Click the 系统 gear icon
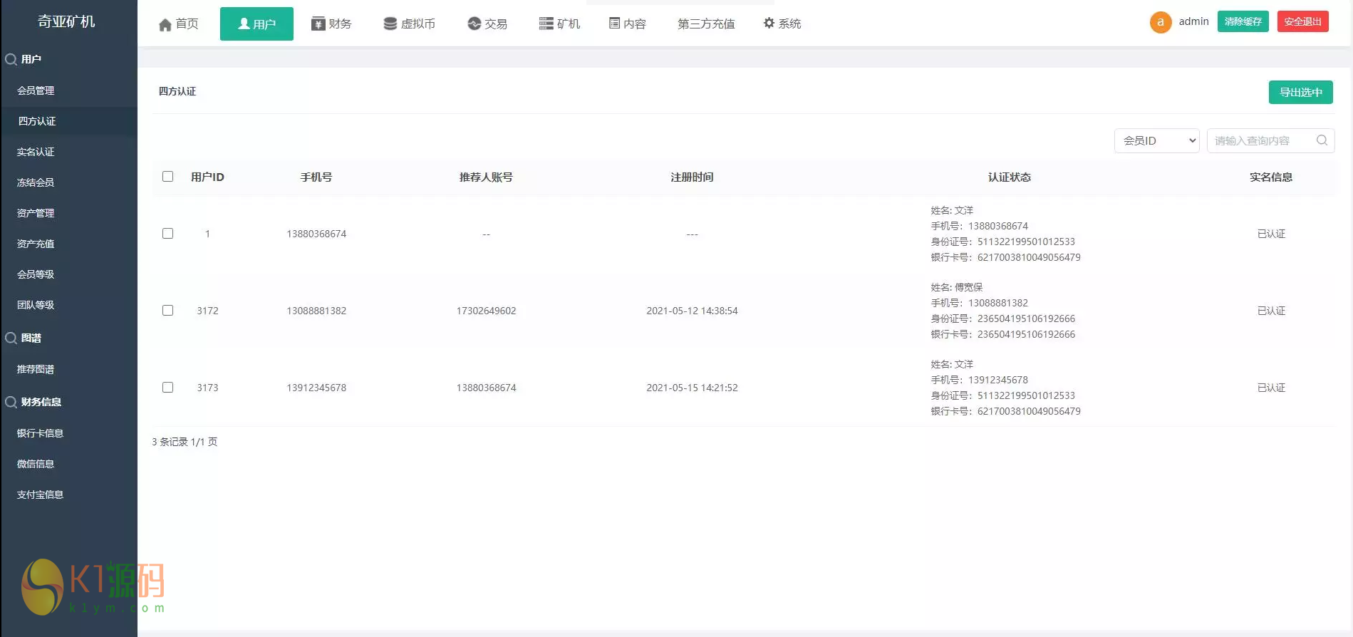Screen dimensions: 1353x637 tap(769, 24)
